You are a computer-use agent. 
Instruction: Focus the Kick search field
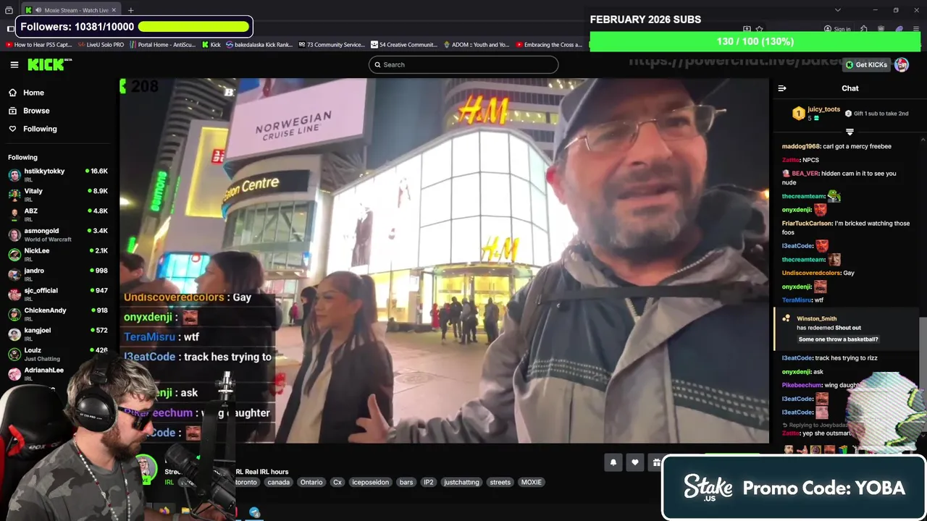click(x=463, y=64)
